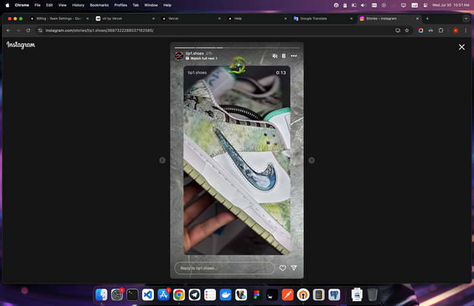Open the colorful ring extension icon
Viewport: 474px width, 306px height.
tap(421, 30)
